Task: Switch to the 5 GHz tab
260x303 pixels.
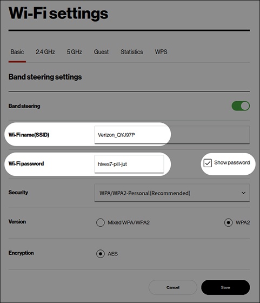Action: click(74, 52)
